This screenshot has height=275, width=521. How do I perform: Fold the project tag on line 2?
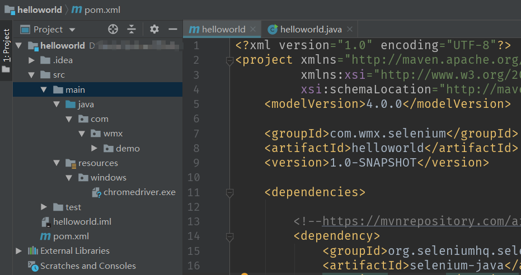[229, 61]
